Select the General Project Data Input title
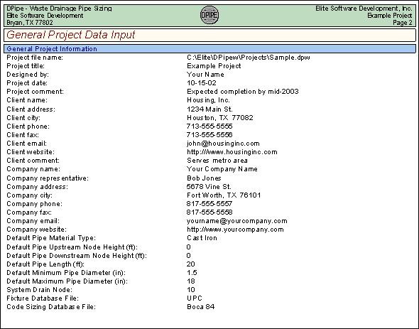This screenshot has width=419, height=329. pos(71,35)
